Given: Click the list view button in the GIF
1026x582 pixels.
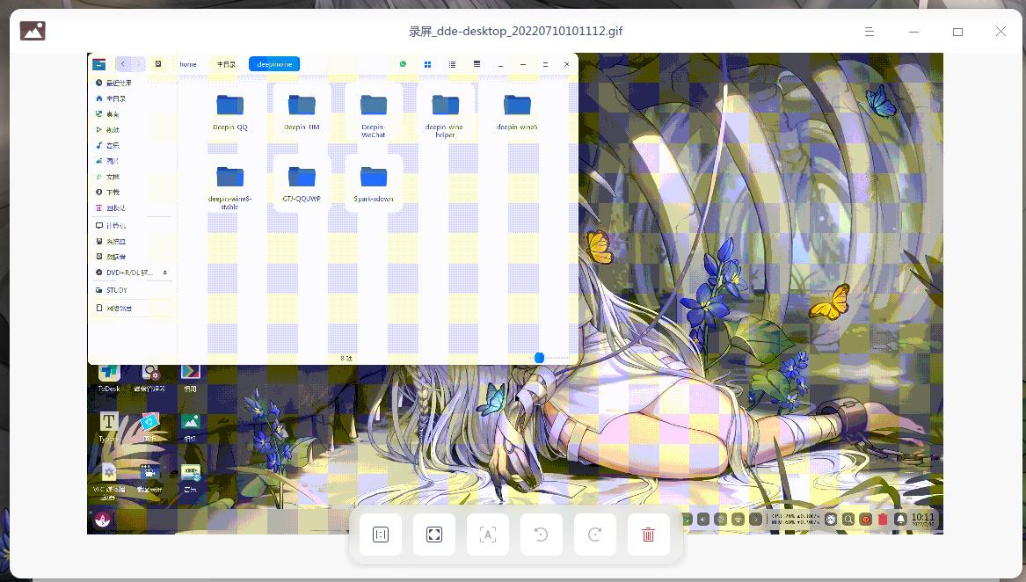Looking at the screenshot, I should (x=452, y=64).
